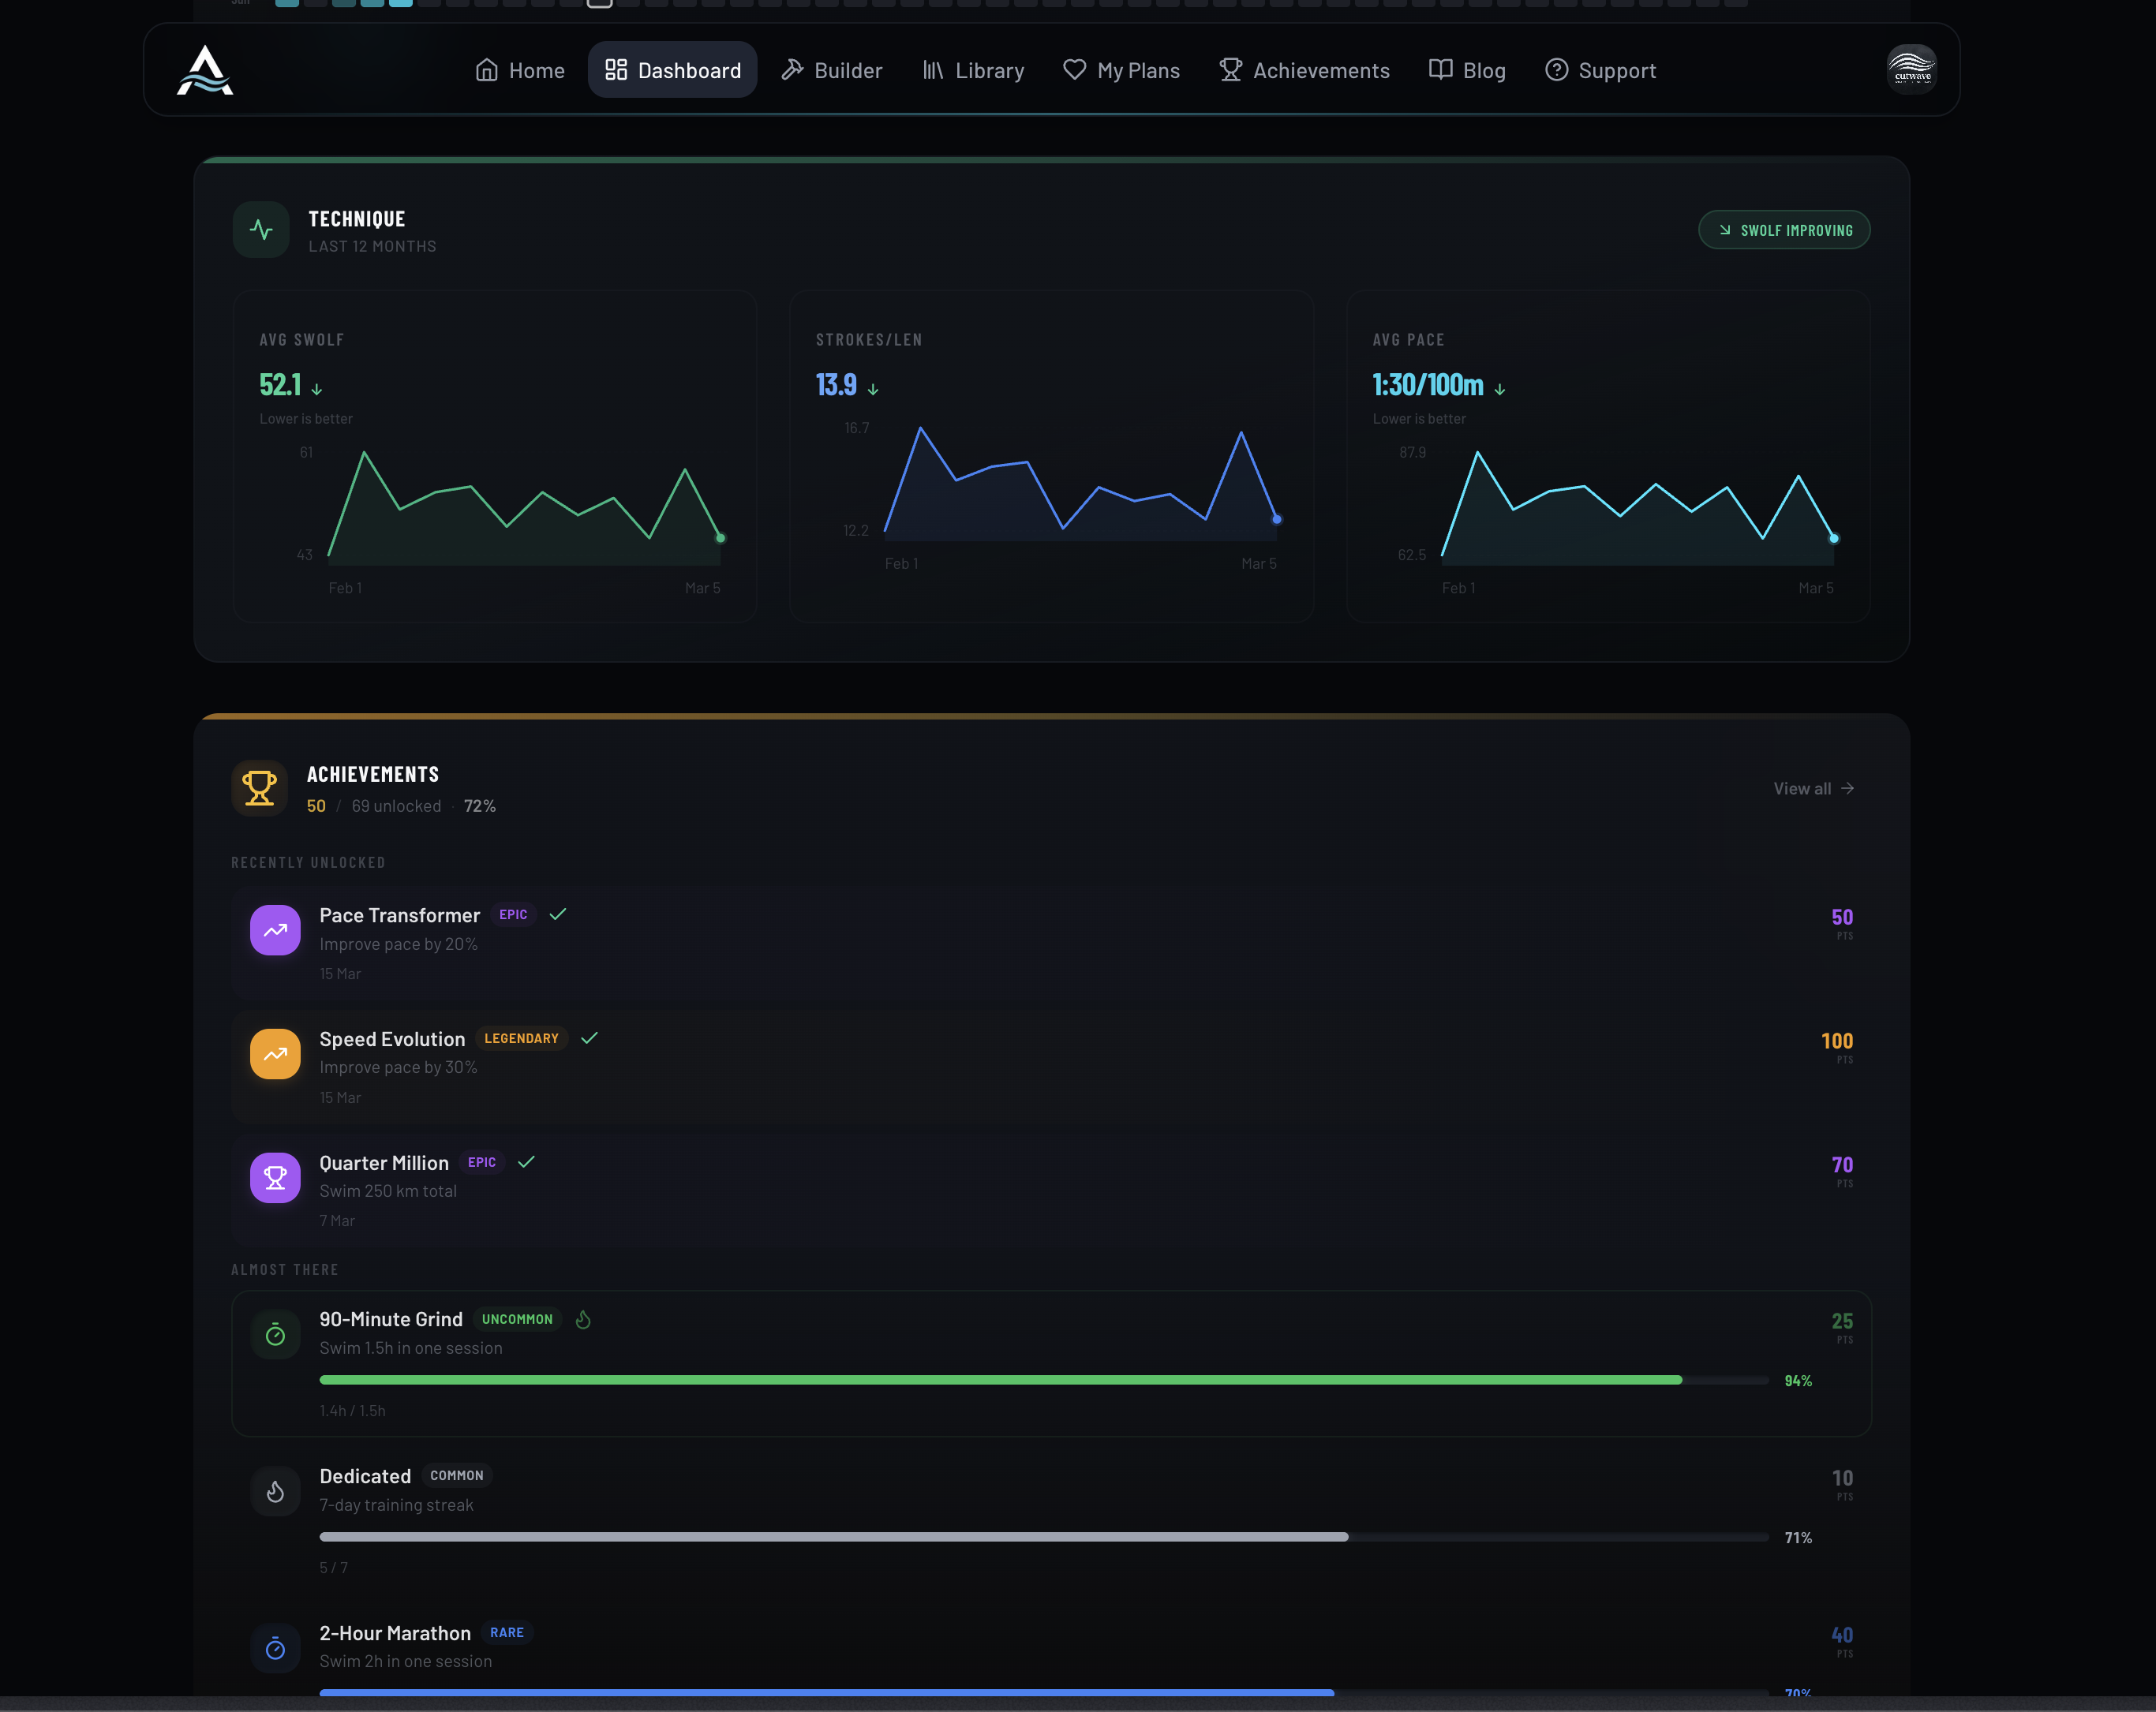
Task: Click the Avg Pace chart end point
Action: click(x=1833, y=538)
